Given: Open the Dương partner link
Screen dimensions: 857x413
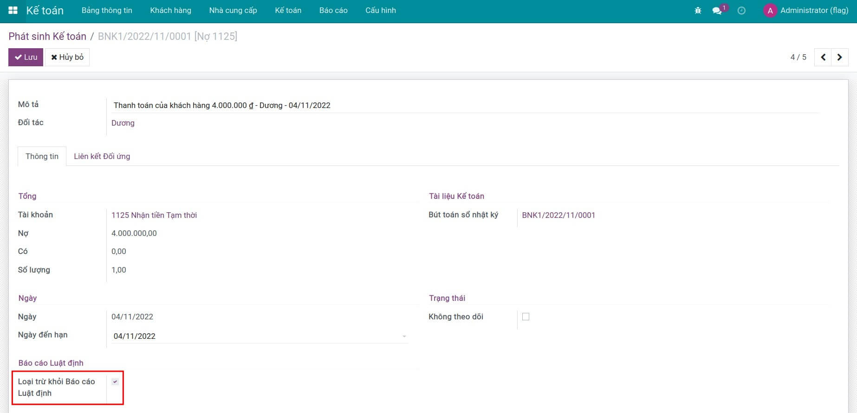Looking at the screenshot, I should click(123, 123).
